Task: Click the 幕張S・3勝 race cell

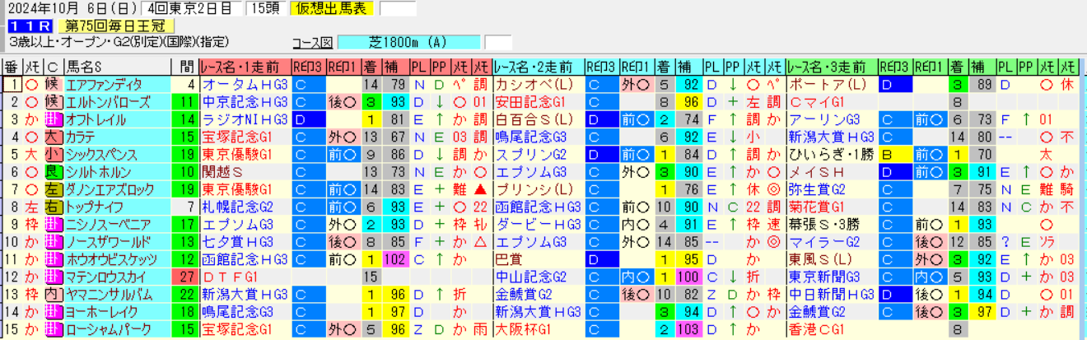Action: coord(832,223)
